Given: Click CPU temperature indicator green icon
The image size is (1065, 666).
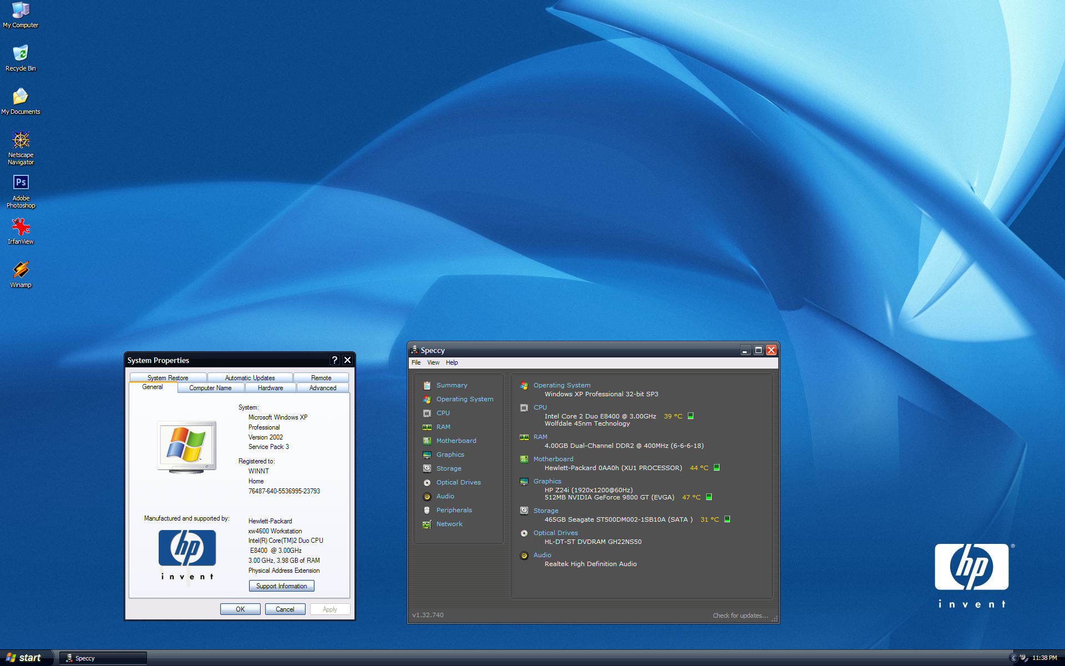Looking at the screenshot, I should point(691,416).
